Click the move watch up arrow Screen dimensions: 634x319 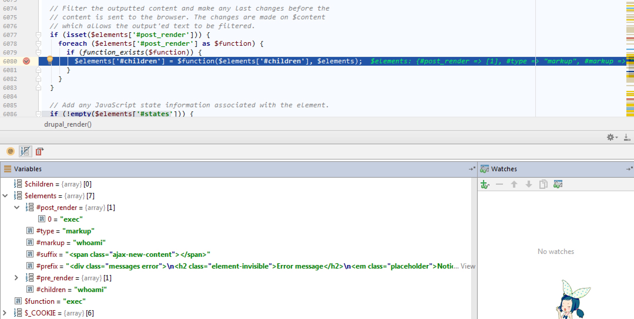[x=514, y=184]
